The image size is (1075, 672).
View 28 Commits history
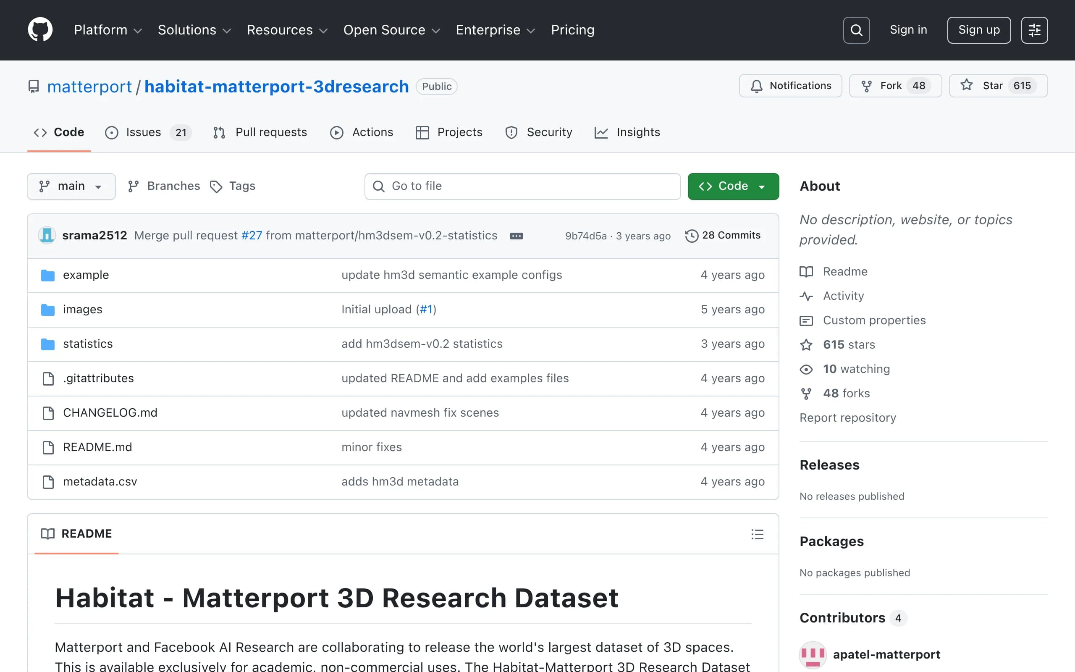tap(723, 236)
